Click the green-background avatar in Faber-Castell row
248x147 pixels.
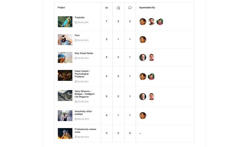point(151,77)
